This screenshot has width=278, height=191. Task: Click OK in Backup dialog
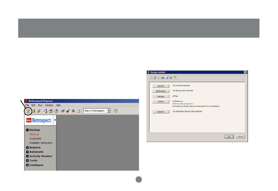(x=229, y=137)
